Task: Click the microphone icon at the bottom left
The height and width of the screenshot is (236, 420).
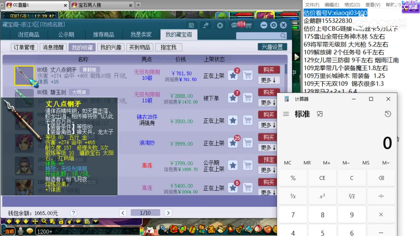Action: (20, 231)
